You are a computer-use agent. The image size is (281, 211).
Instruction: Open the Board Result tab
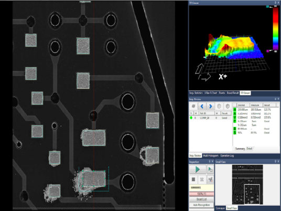tap(233, 93)
